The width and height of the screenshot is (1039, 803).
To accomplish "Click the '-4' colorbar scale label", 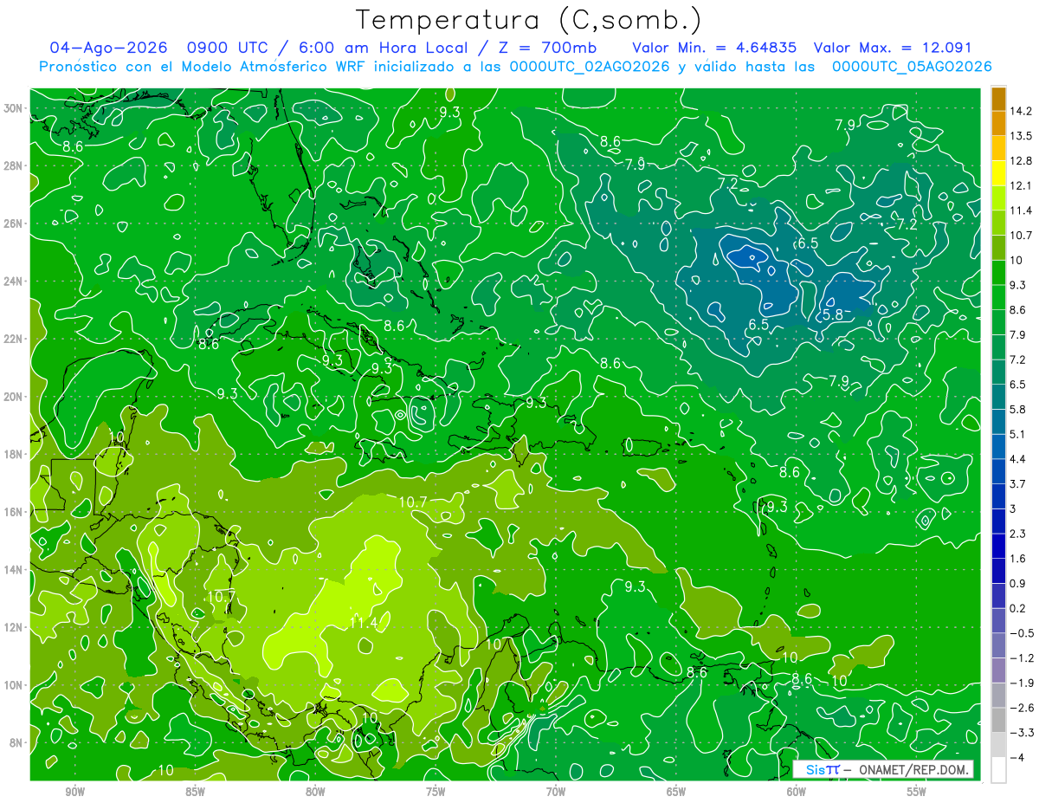I will click(1016, 757).
